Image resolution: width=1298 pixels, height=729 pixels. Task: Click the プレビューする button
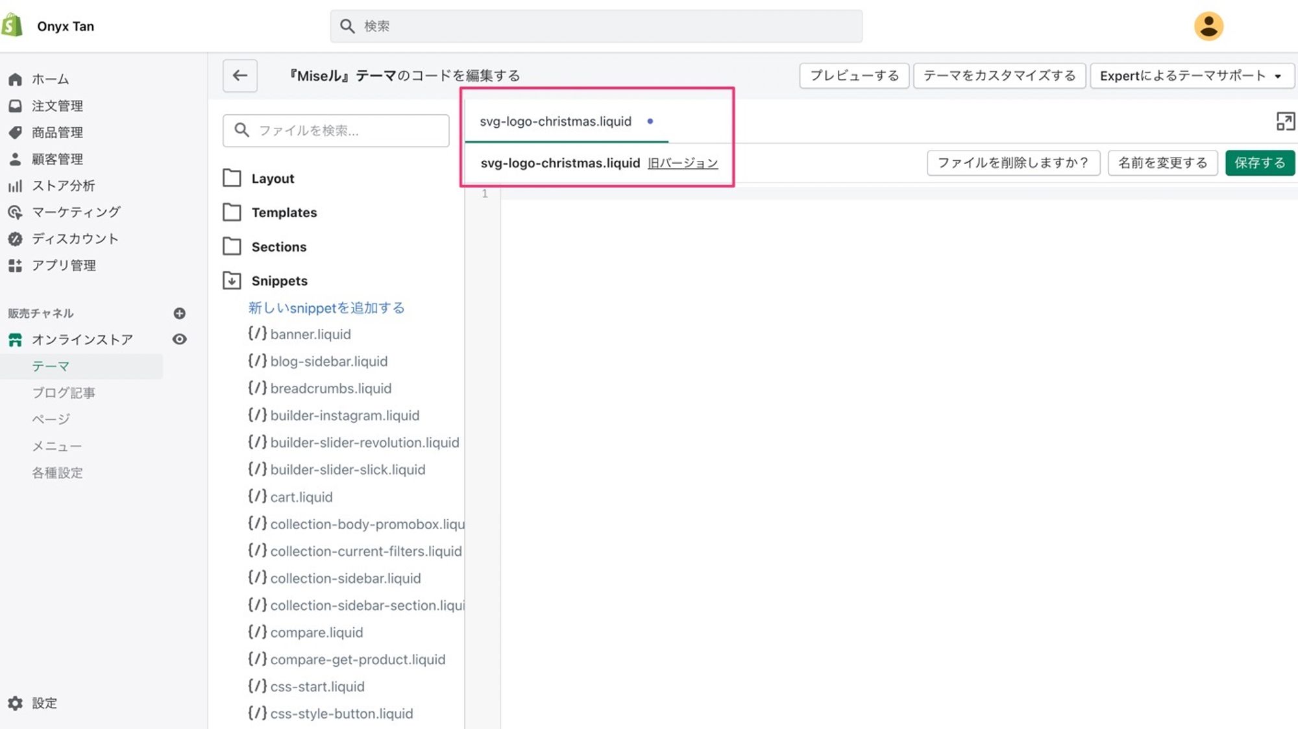click(854, 75)
